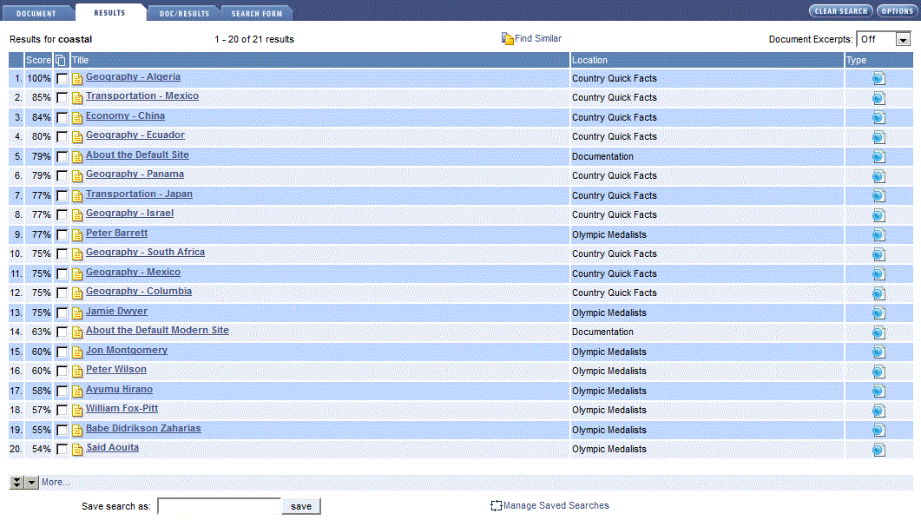Tick the checkbox for Geography - Israel
The image size is (921, 520).
click(62, 215)
